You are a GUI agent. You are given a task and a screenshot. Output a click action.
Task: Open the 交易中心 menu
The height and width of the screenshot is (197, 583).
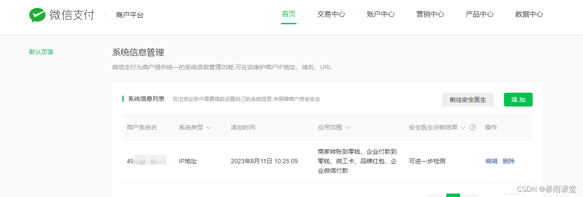point(331,14)
